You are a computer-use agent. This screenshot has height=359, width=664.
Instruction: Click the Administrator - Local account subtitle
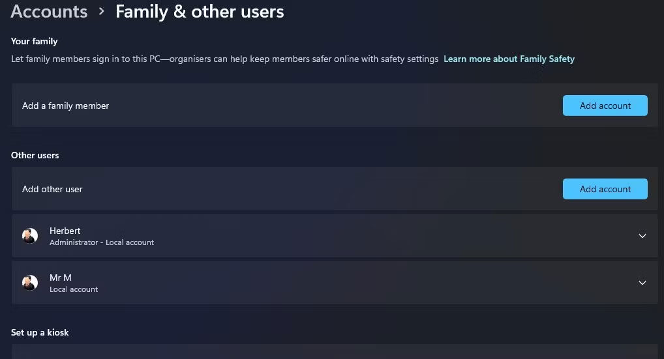coord(102,242)
